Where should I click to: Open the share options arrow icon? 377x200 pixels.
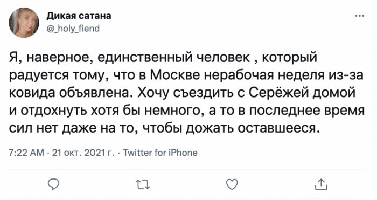pyautogui.click(x=322, y=184)
